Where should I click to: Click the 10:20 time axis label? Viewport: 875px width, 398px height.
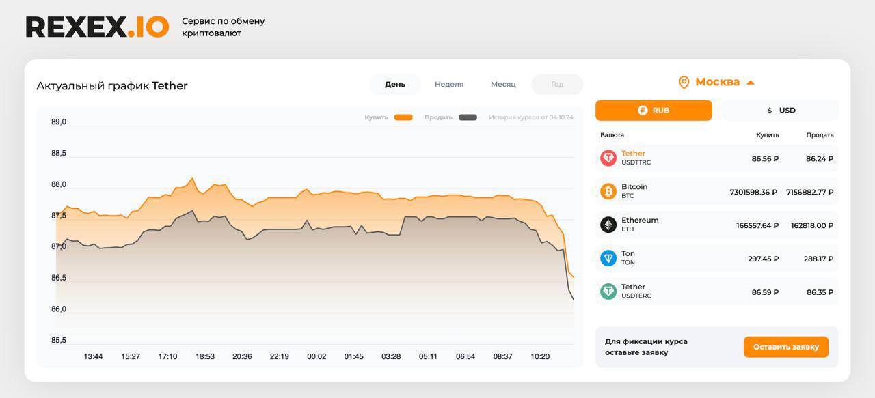click(540, 356)
